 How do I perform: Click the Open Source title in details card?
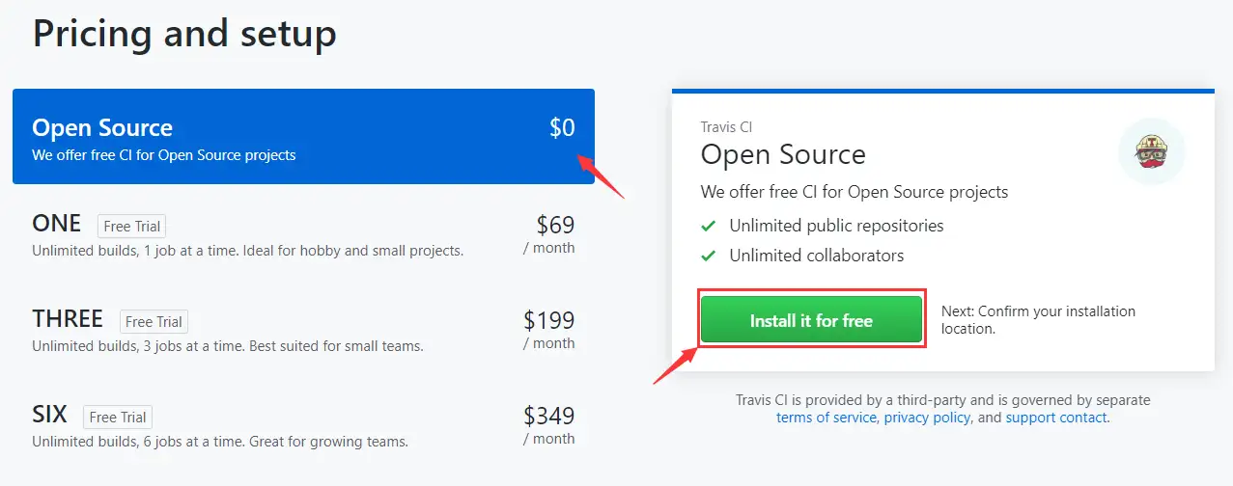point(783,154)
